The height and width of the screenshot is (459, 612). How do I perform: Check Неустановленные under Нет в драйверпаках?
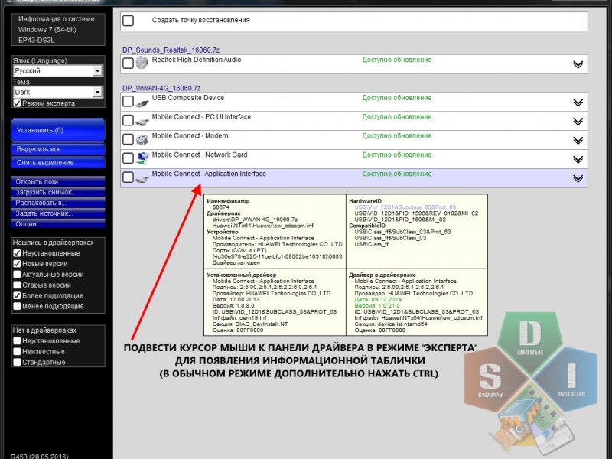(17, 341)
